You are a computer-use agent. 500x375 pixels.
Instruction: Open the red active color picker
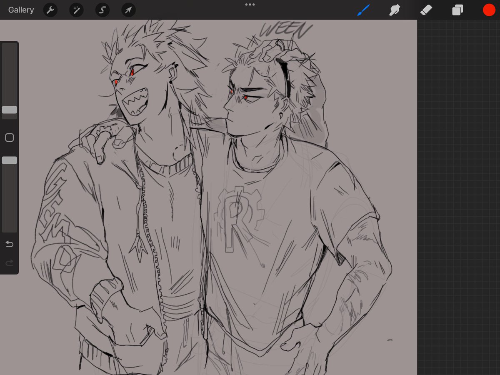pos(489,10)
